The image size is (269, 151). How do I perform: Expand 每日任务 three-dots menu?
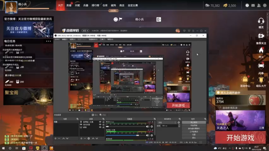click(x=48, y=41)
